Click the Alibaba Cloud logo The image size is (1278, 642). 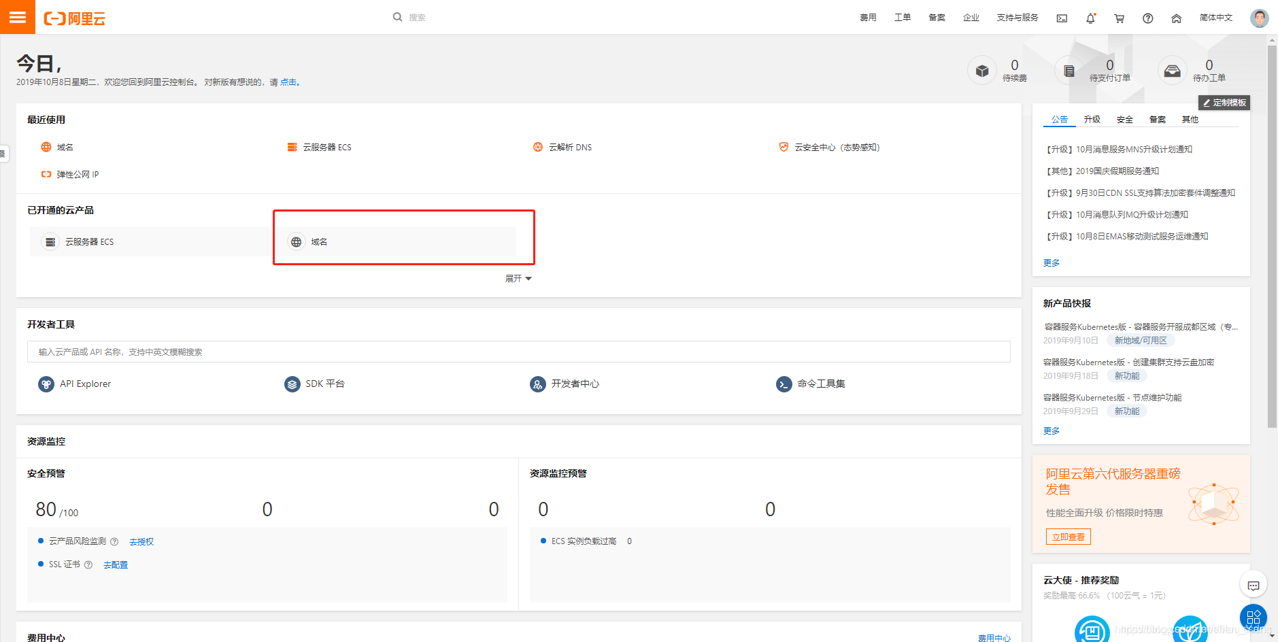(75, 18)
